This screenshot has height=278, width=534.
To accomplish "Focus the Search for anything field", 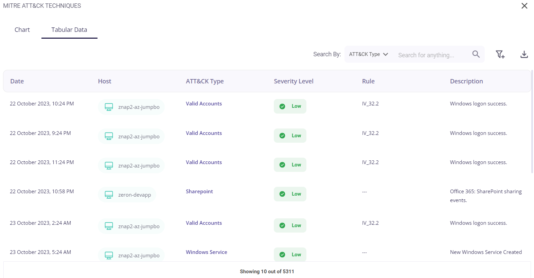I will pos(431,55).
